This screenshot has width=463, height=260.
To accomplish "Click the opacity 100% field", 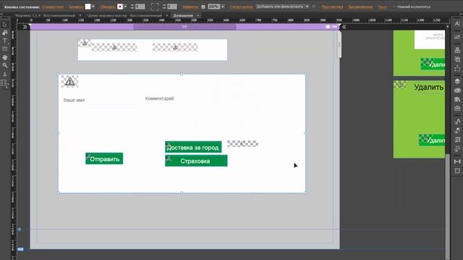I will pos(214,6).
